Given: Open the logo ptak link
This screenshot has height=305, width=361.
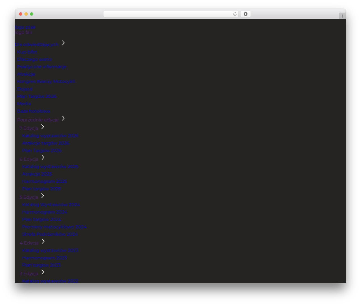Looking at the screenshot, I should [x=25, y=27].
